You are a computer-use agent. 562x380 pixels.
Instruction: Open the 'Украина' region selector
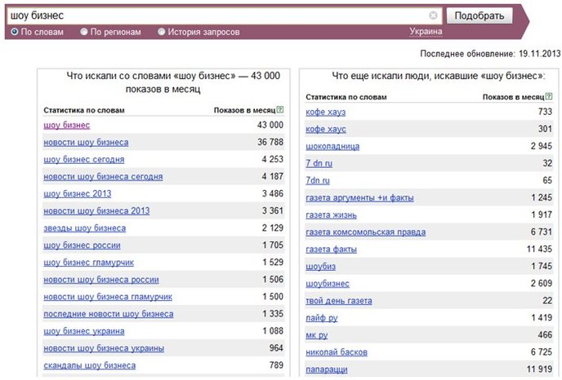[426, 32]
